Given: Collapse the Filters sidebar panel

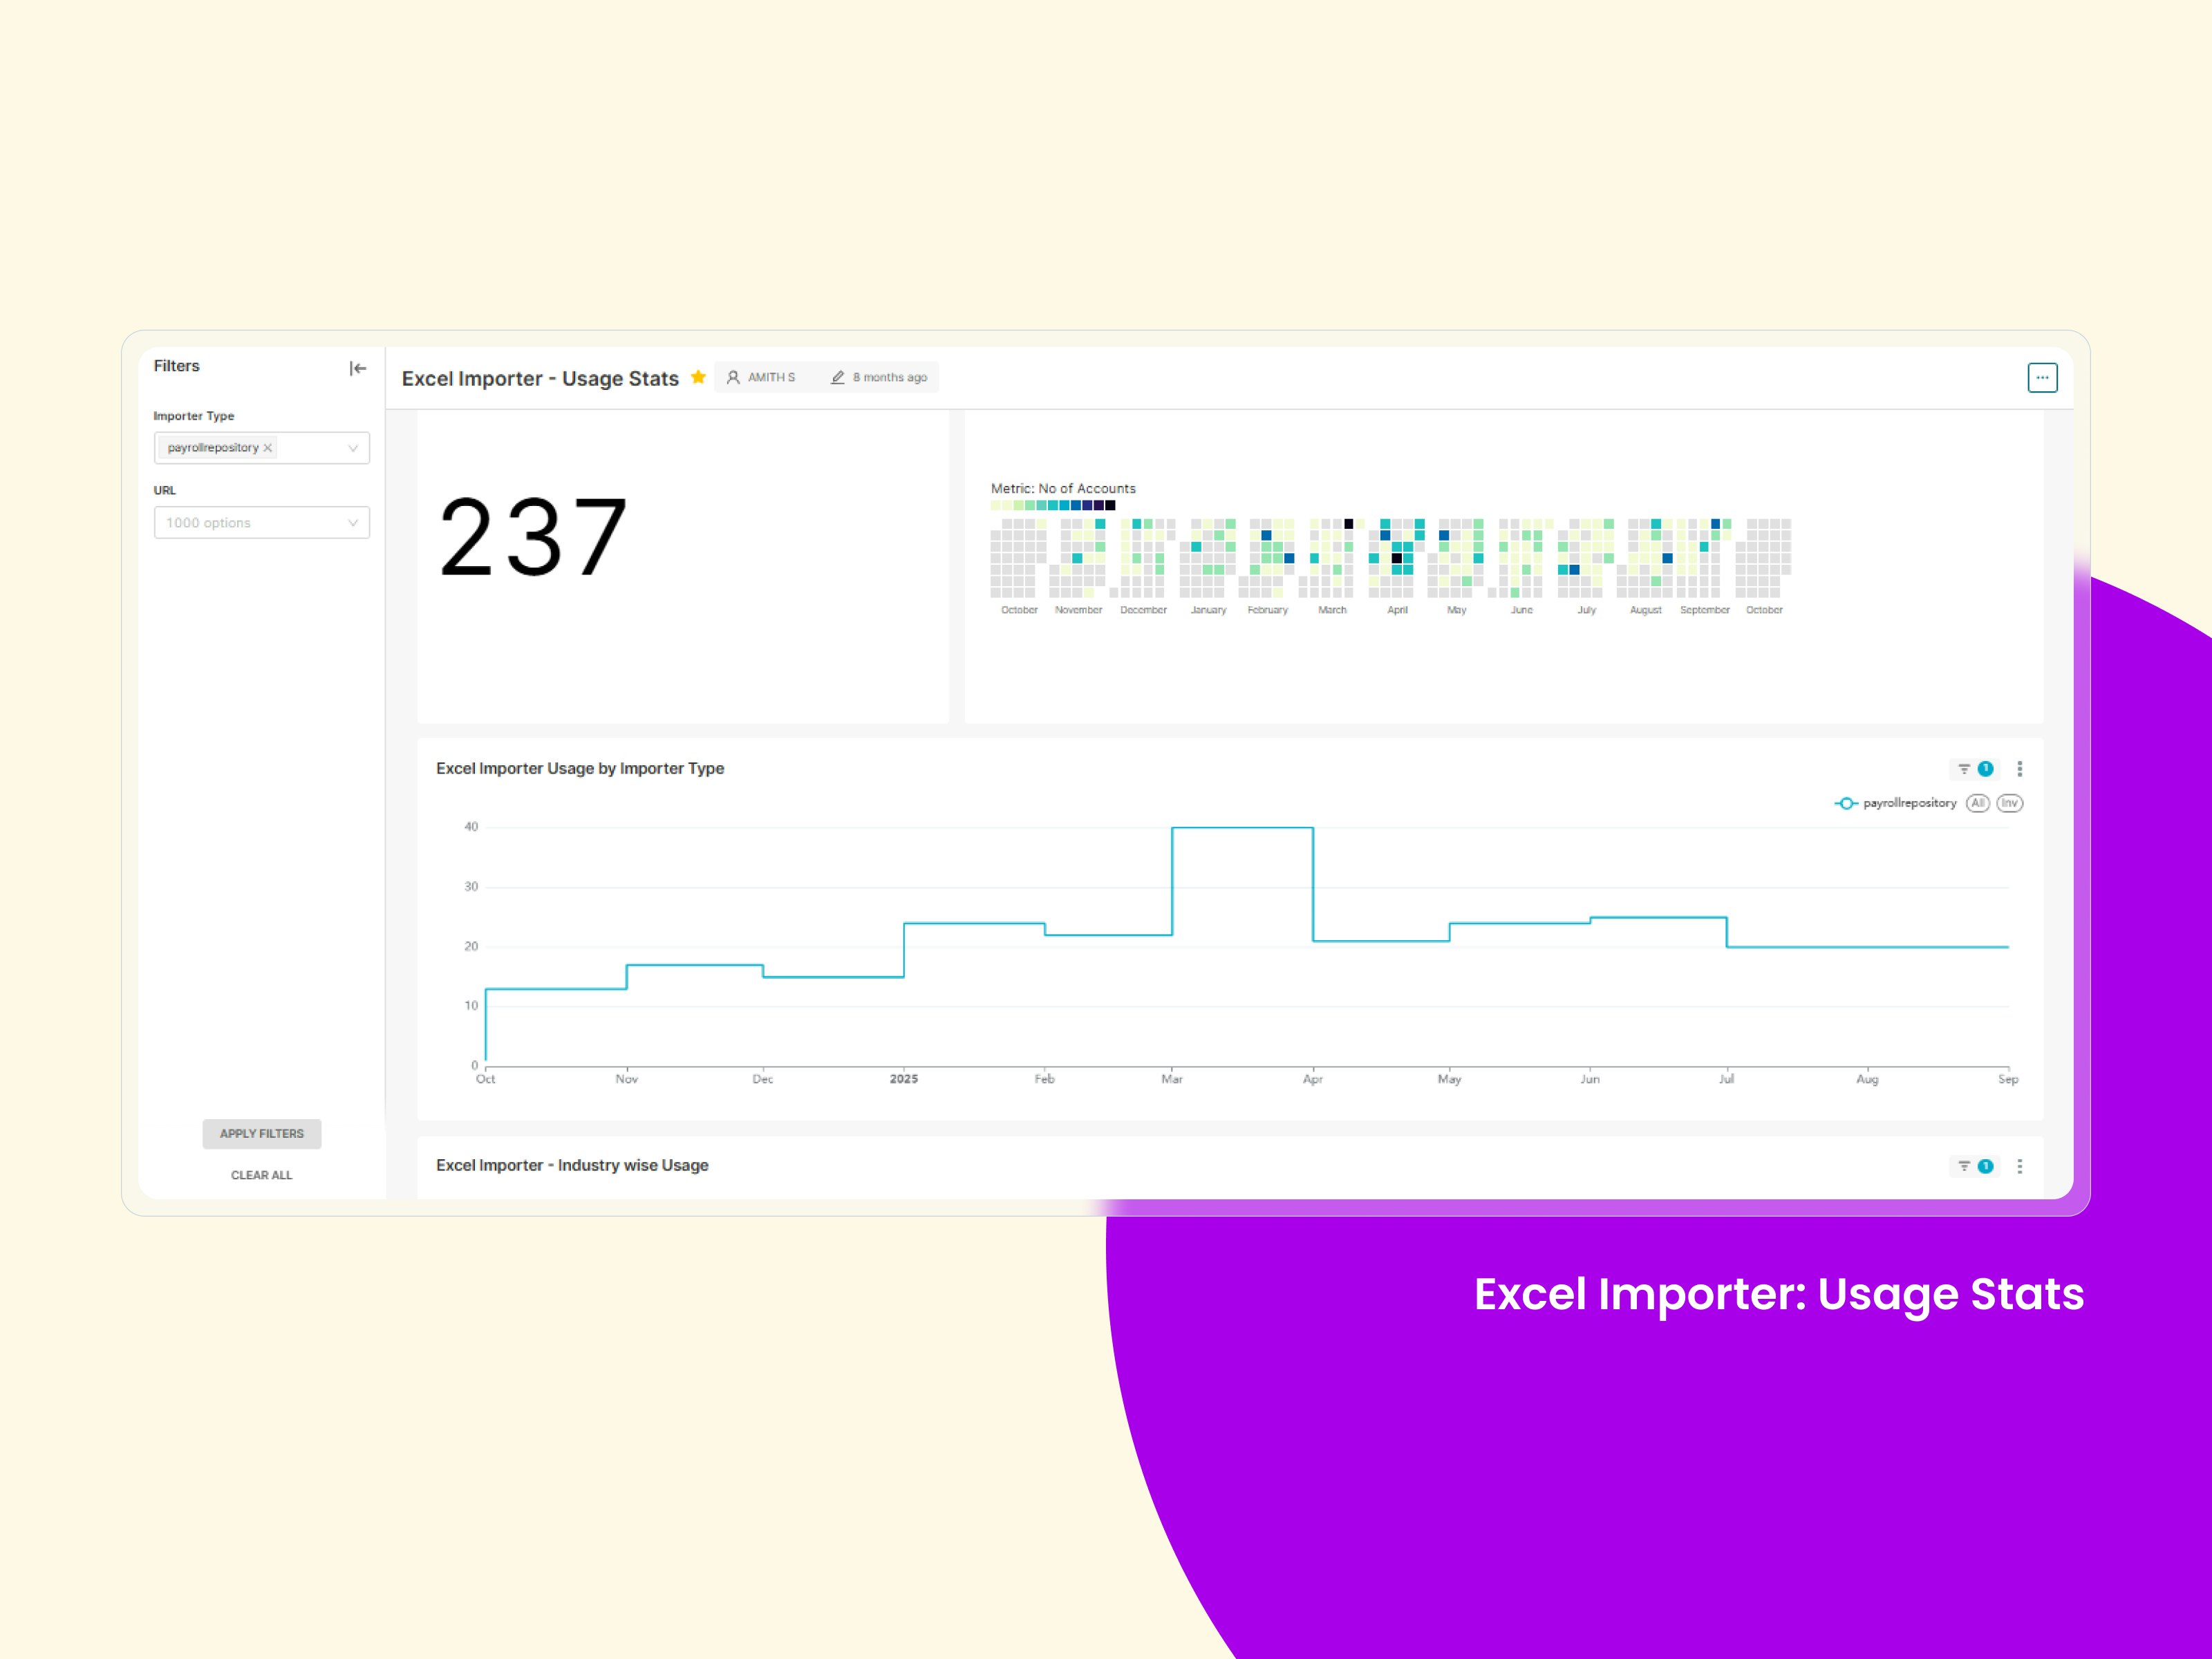Looking at the screenshot, I should tap(358, 368).
